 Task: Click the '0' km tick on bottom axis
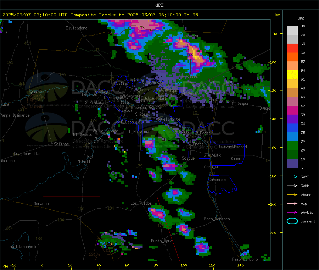click(x=42, y=265)
